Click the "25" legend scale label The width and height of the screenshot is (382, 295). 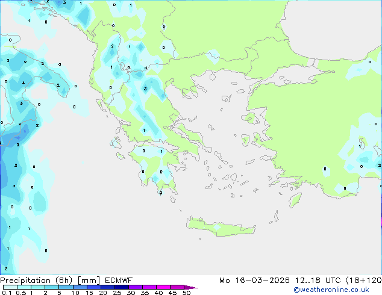pos(117,293)
